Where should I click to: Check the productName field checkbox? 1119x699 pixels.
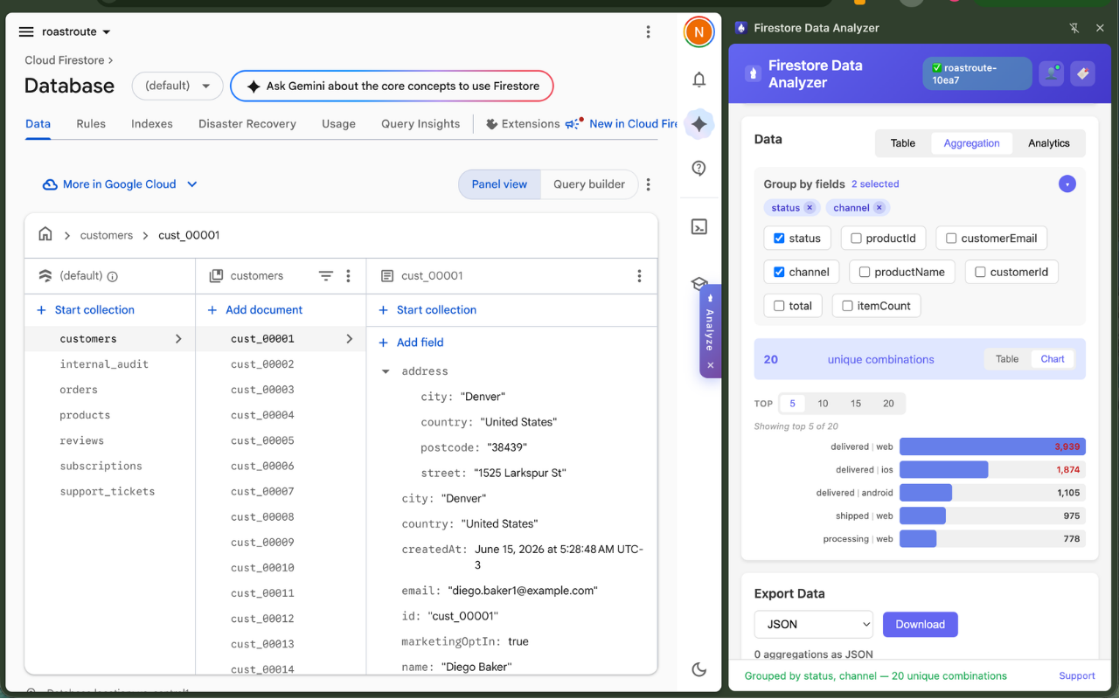click(865, 273)
